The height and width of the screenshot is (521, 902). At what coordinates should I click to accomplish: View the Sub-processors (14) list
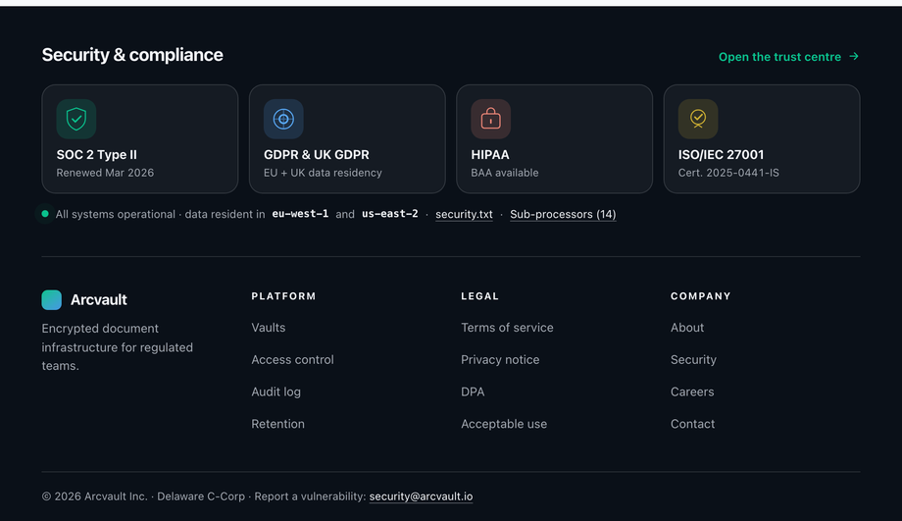(x=563, y=214)
